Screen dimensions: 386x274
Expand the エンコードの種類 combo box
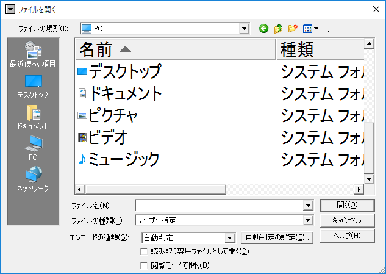pyautogui.click(x=230, y=237)
